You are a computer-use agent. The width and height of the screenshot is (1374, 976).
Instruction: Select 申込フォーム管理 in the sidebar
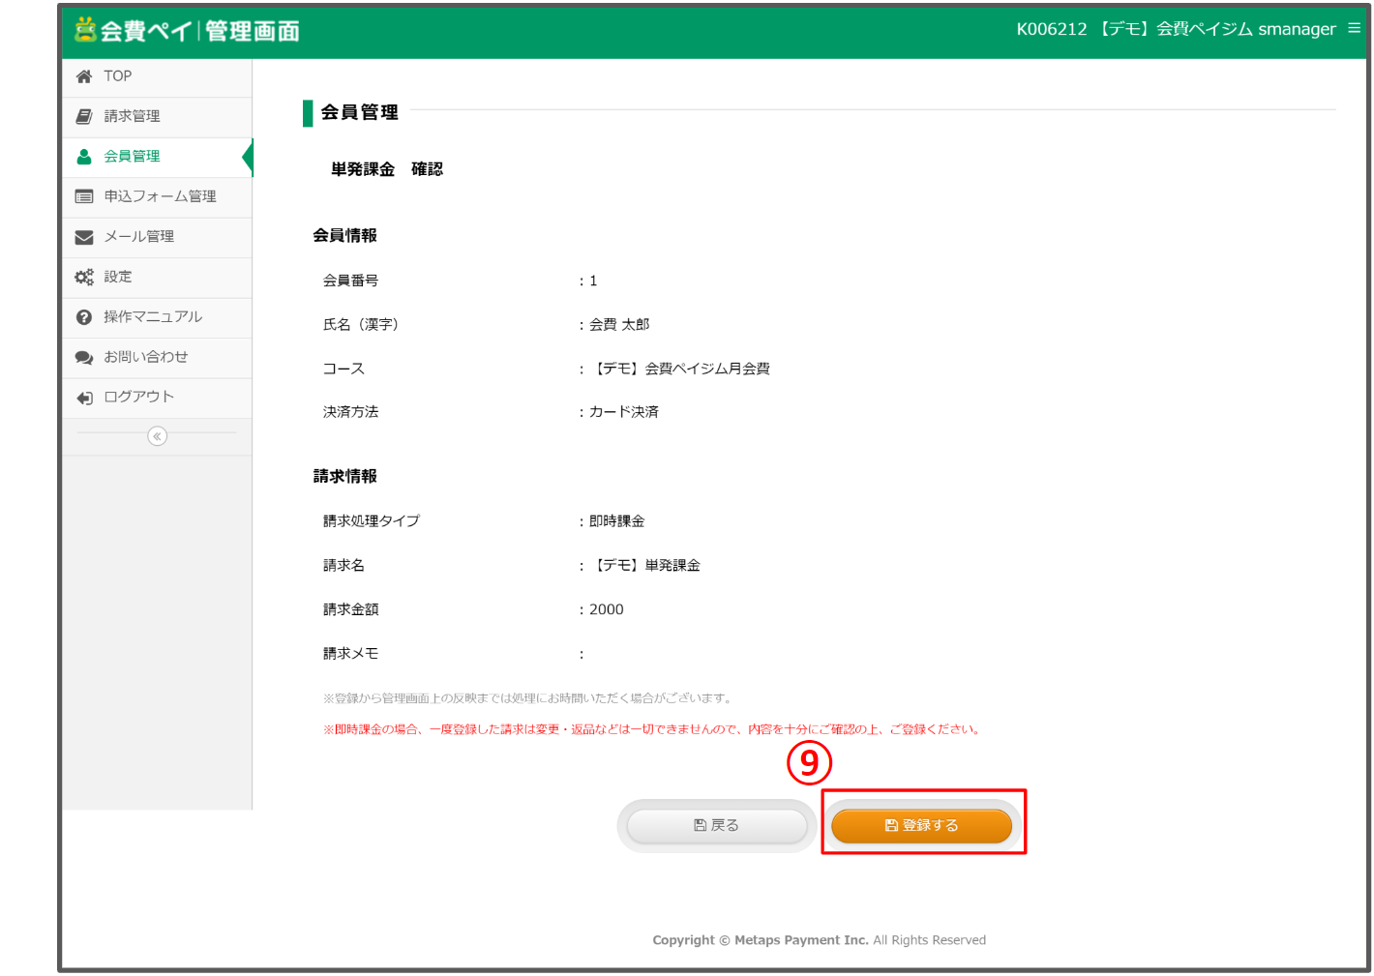[x=160, y=196]
